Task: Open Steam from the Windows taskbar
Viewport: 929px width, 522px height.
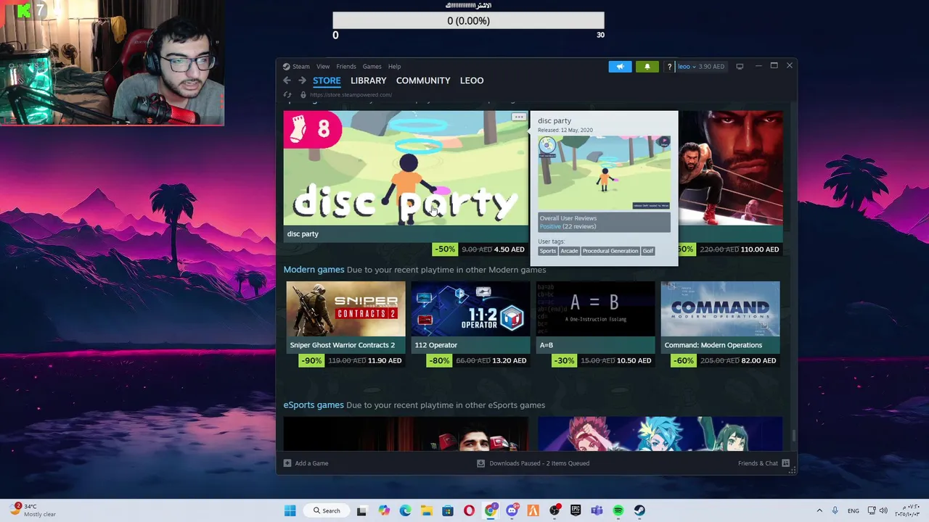Action: [x=639, y=510]
